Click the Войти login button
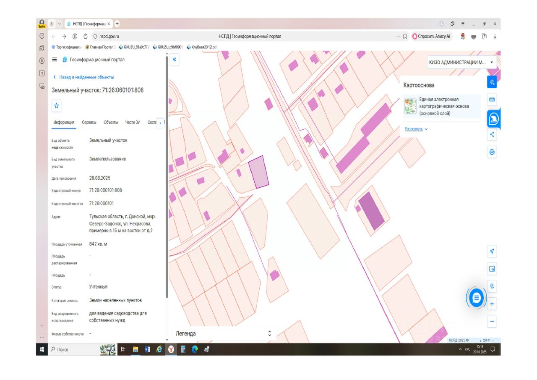The height and width of the screenshot is (380, 537). 42,24
